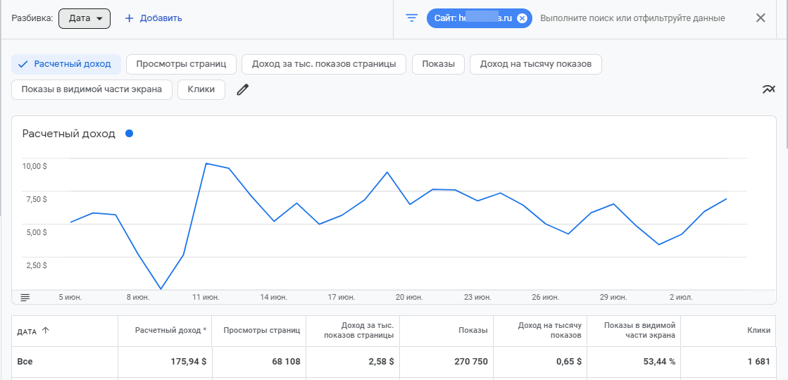Open the chart legend menu icon
Screen dimensions: 788x380
(25, 298)
